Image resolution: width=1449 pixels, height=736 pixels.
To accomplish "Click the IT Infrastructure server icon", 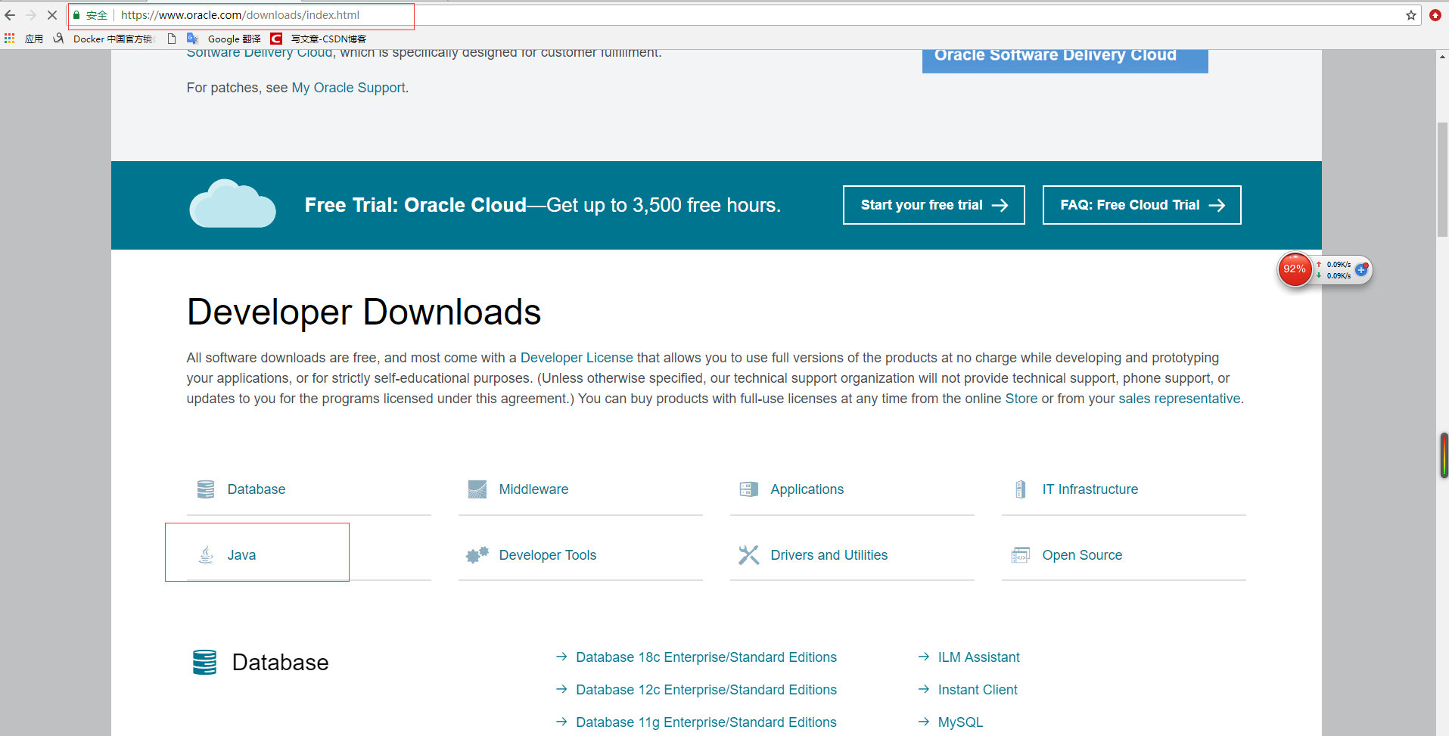I will 1021,489.
